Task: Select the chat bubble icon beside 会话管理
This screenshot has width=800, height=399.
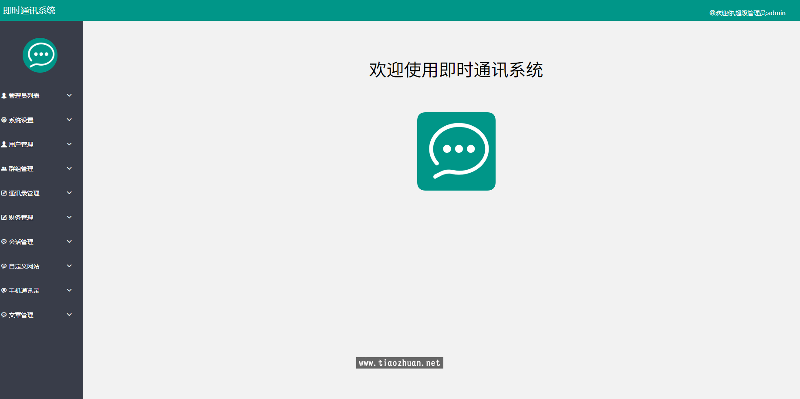Action: (x=4, y=241)
